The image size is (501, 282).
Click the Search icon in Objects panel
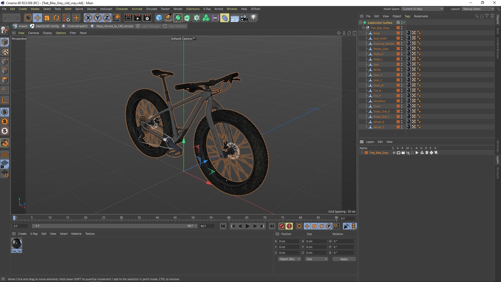[x=476, y=16]
